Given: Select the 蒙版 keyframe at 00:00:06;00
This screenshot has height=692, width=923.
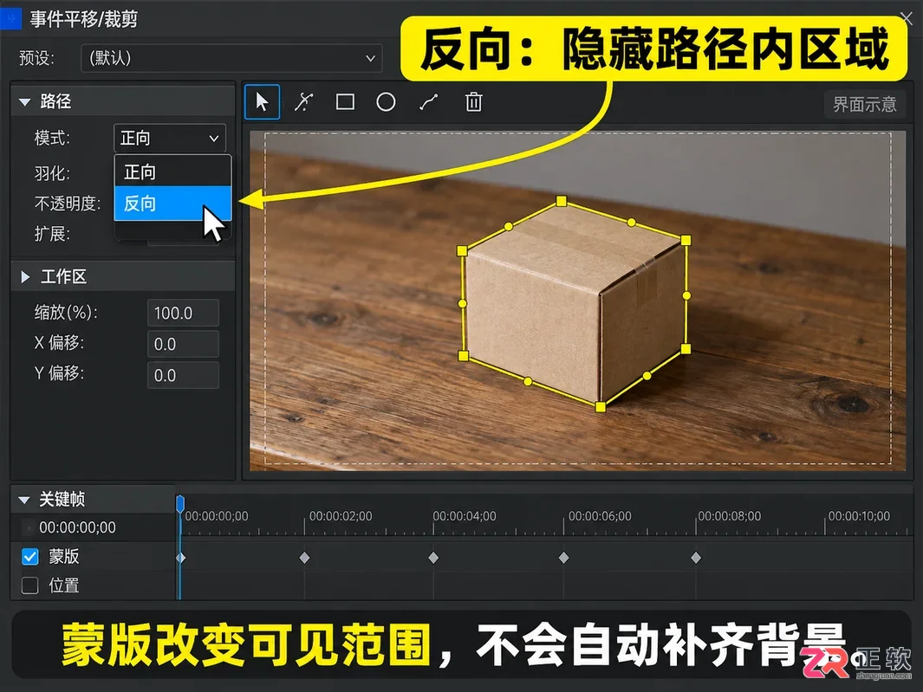Looking at the screenshot, I should click(563, 557).
